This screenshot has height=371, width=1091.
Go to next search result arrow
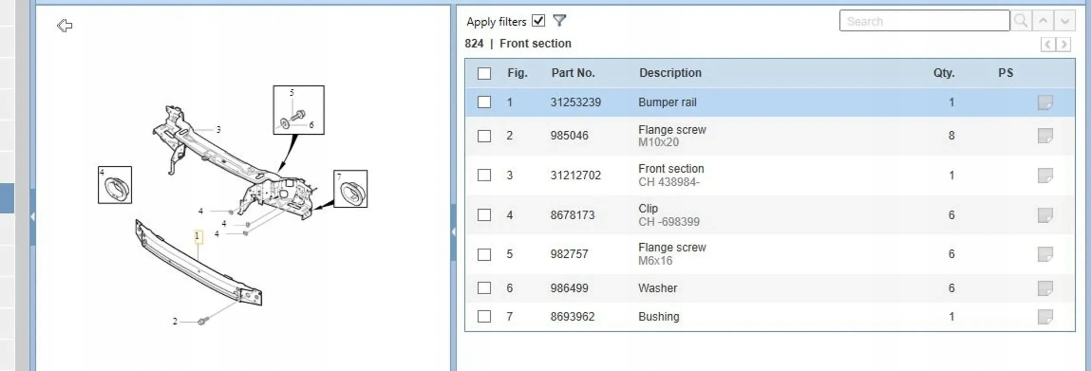coord(1065,21)
